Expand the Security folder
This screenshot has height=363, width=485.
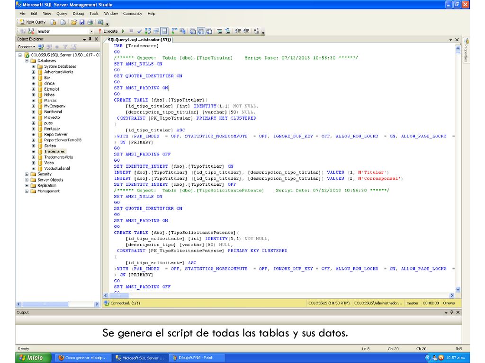[27, 174]
